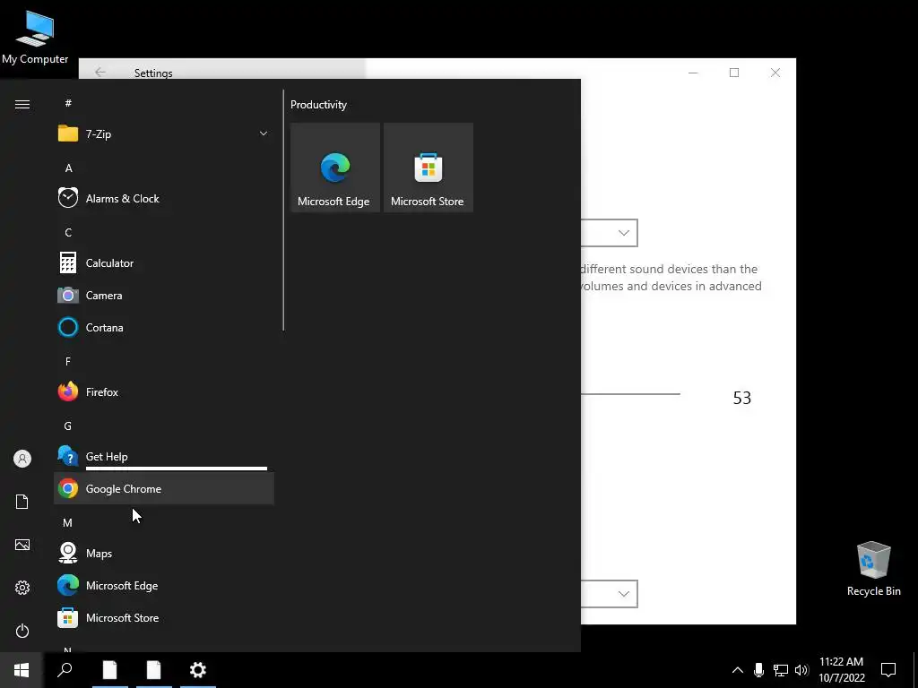Open taskbar Search magnifier
The width and height of the screenshot is (918, 688).
[65, 670]
